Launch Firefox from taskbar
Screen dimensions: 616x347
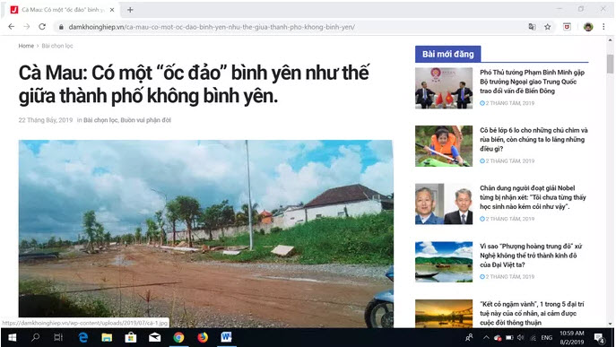[203, 337]
